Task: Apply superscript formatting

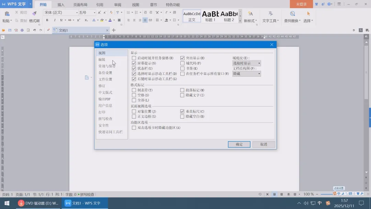Action: (x=79, y=20)
